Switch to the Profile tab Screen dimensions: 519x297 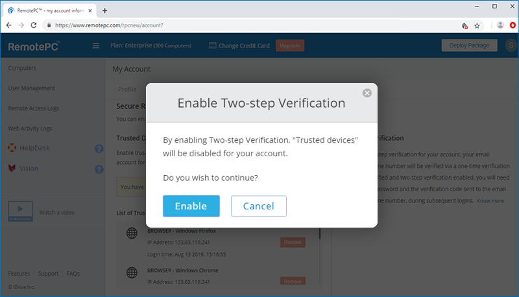coord(127,89)
